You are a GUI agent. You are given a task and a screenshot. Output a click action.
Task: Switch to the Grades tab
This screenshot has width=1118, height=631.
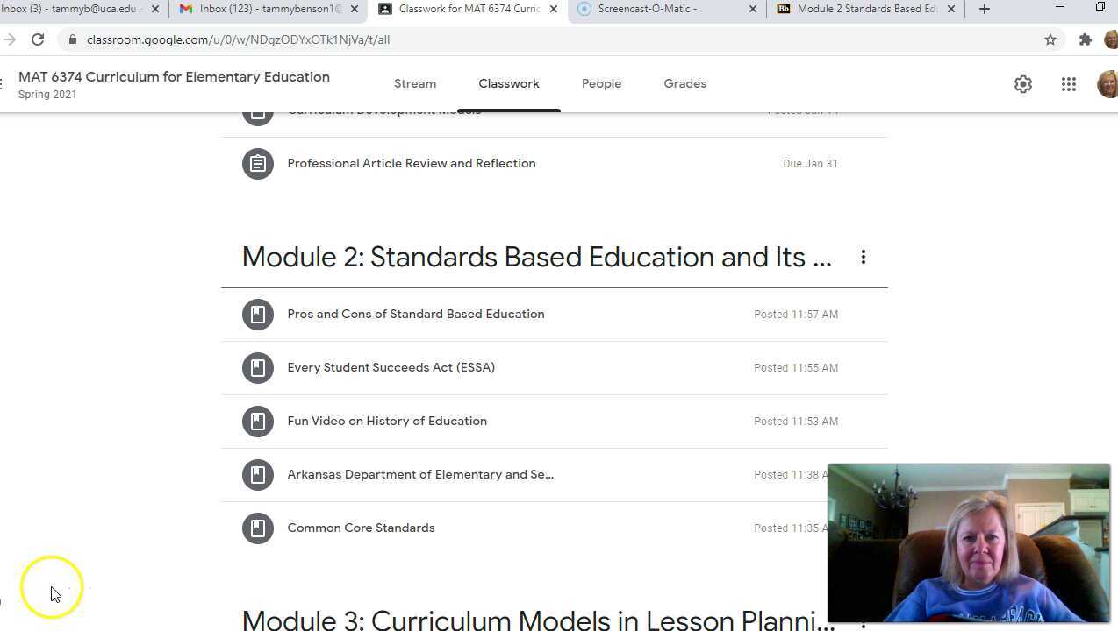[x=684, y=83]
